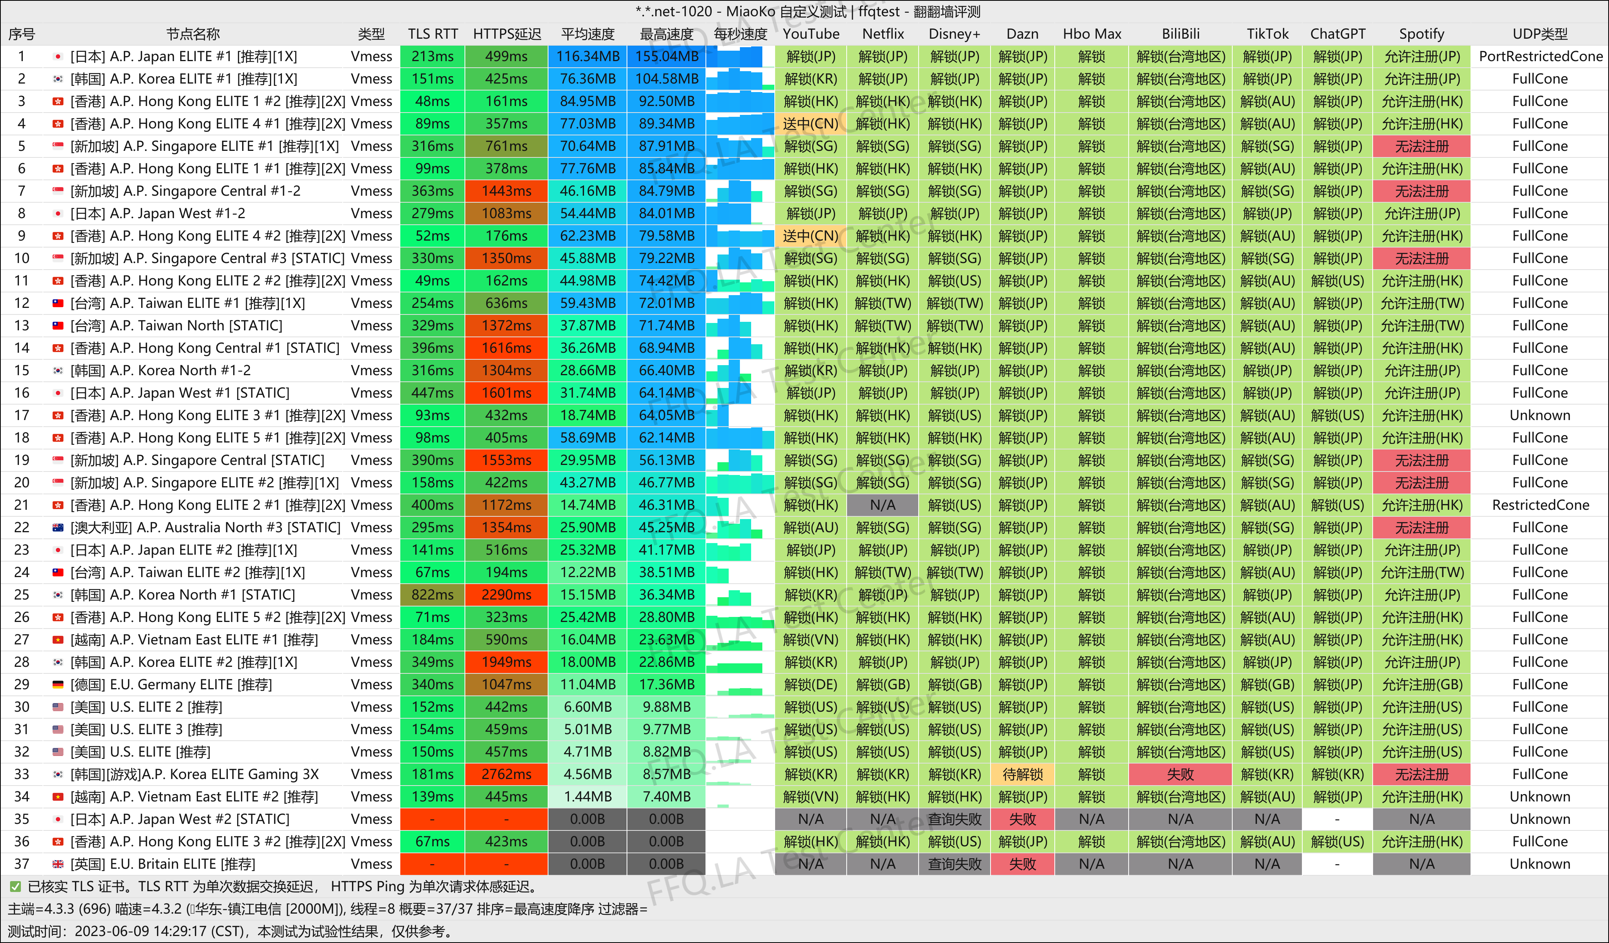The width and height of the screenshot is (1609, 943).
Task: Click the Hong Kong flag beside Hong Kong ELITE 4 #2
Action: (58, 236)
